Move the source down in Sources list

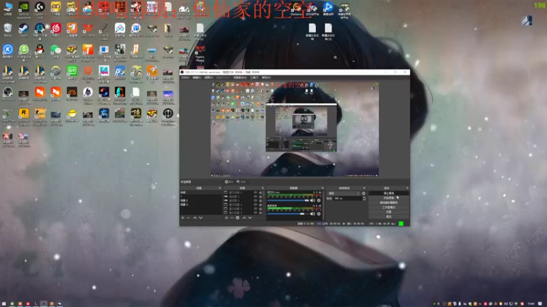click(x=250, y=218)
